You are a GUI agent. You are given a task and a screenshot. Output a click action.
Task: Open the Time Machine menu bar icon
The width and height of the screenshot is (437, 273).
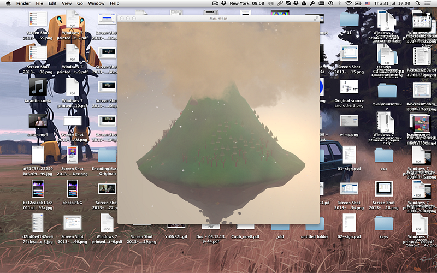tap(330, 3)
